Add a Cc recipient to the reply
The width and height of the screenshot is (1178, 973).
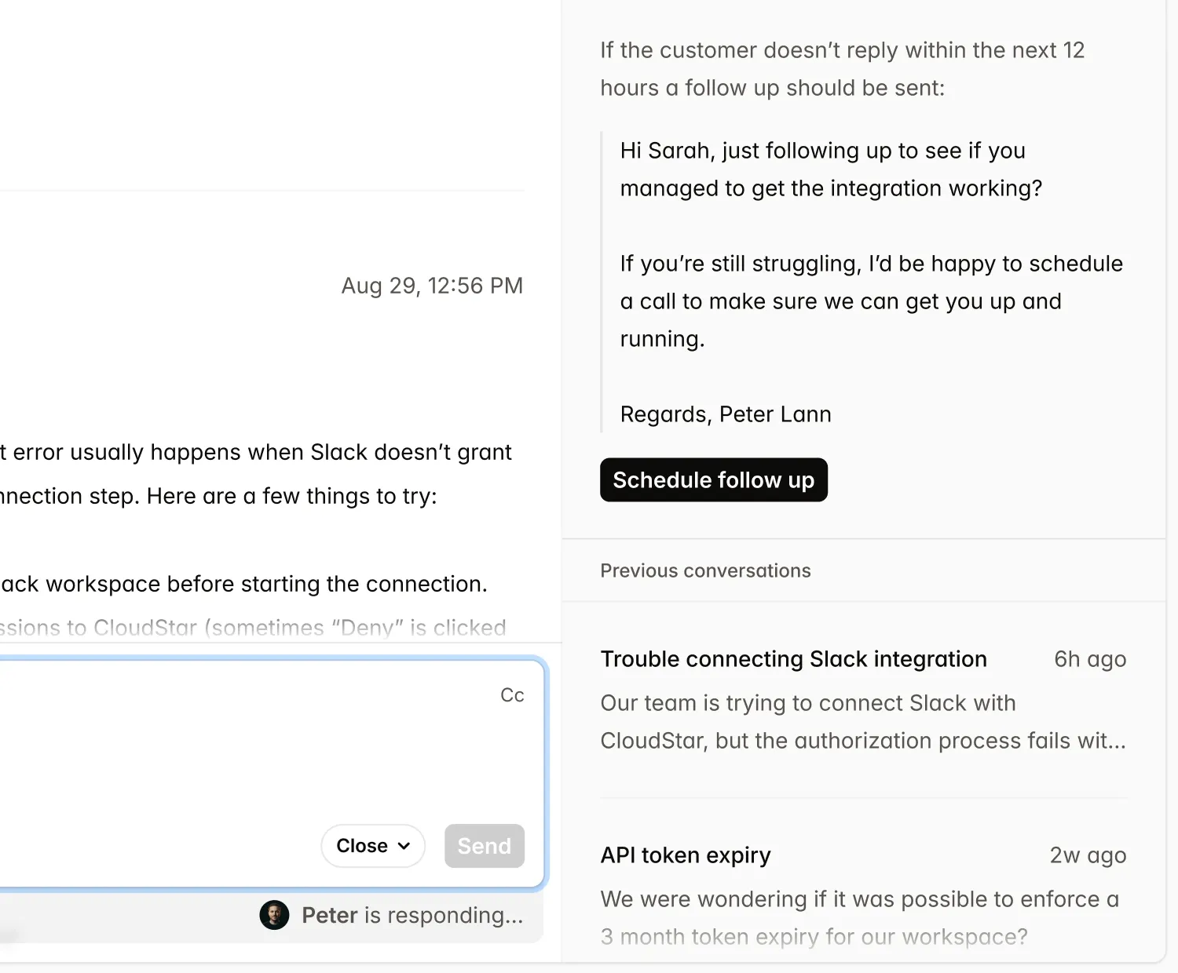(x=512, y=695)
